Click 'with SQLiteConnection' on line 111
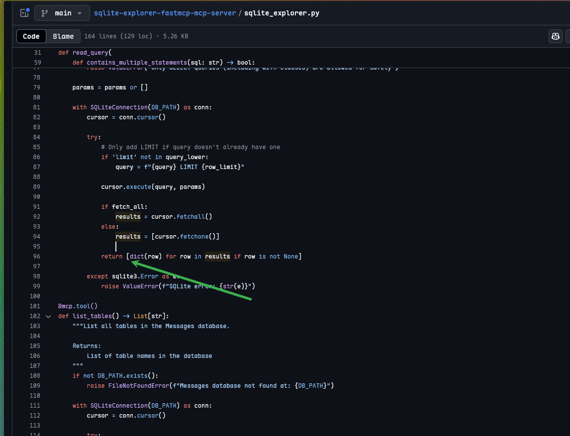Viewport: 570px width, 436px height. 142,406
